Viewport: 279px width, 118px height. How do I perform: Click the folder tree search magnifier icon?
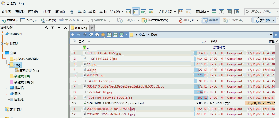pyautogui.click(x=46, y=28)
